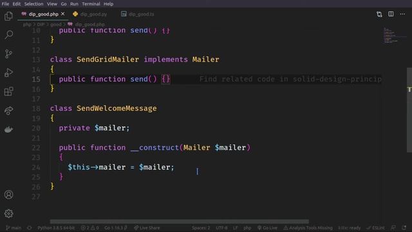Open the View menu
The width and height of the screenshot is (412, 232).
point(52,4)
